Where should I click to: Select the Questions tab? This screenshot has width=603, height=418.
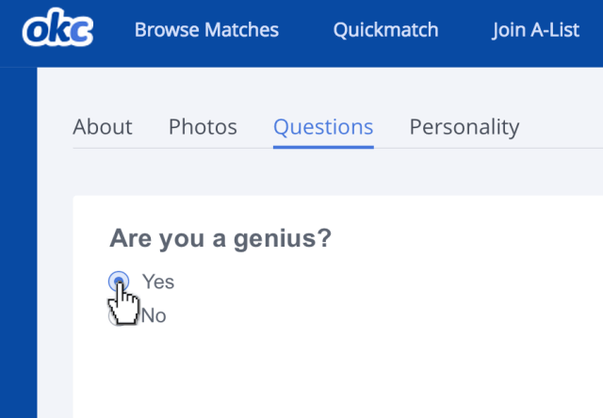[x=323, y=127]
